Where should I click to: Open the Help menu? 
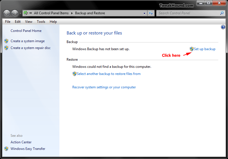pos(53,22)
